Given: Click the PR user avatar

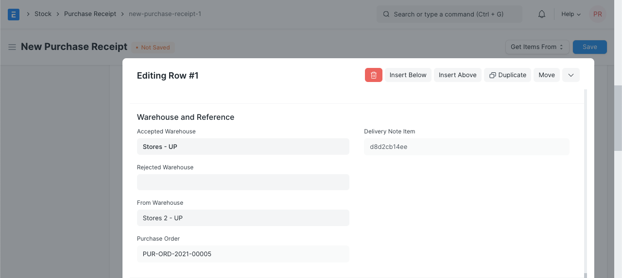Looking at the screenshot, I should point(597,14).
